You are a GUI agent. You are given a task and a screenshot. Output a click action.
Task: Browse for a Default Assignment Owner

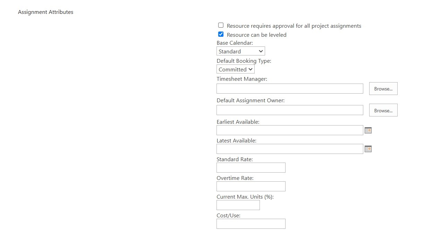tap(383, 110)
